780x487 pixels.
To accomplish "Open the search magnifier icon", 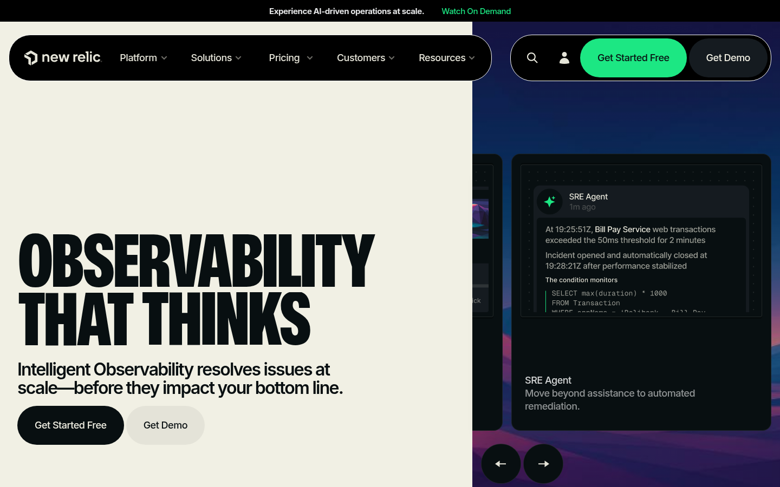I will click(x=532, y=58).
